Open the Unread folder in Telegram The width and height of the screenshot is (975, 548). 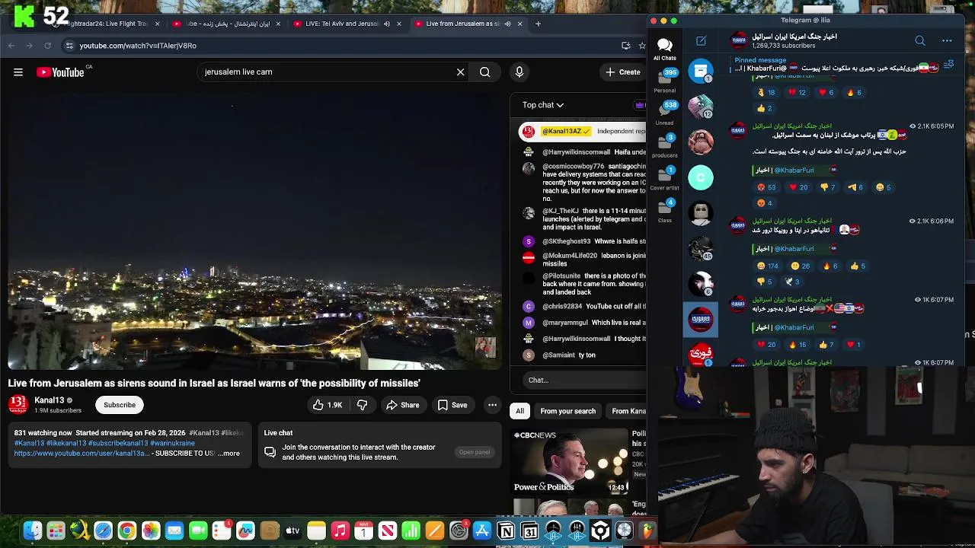[x=664, y=113]
